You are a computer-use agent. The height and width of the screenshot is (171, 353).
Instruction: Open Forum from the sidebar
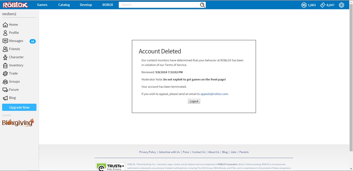pyautogui.click(x=14, y=90)
